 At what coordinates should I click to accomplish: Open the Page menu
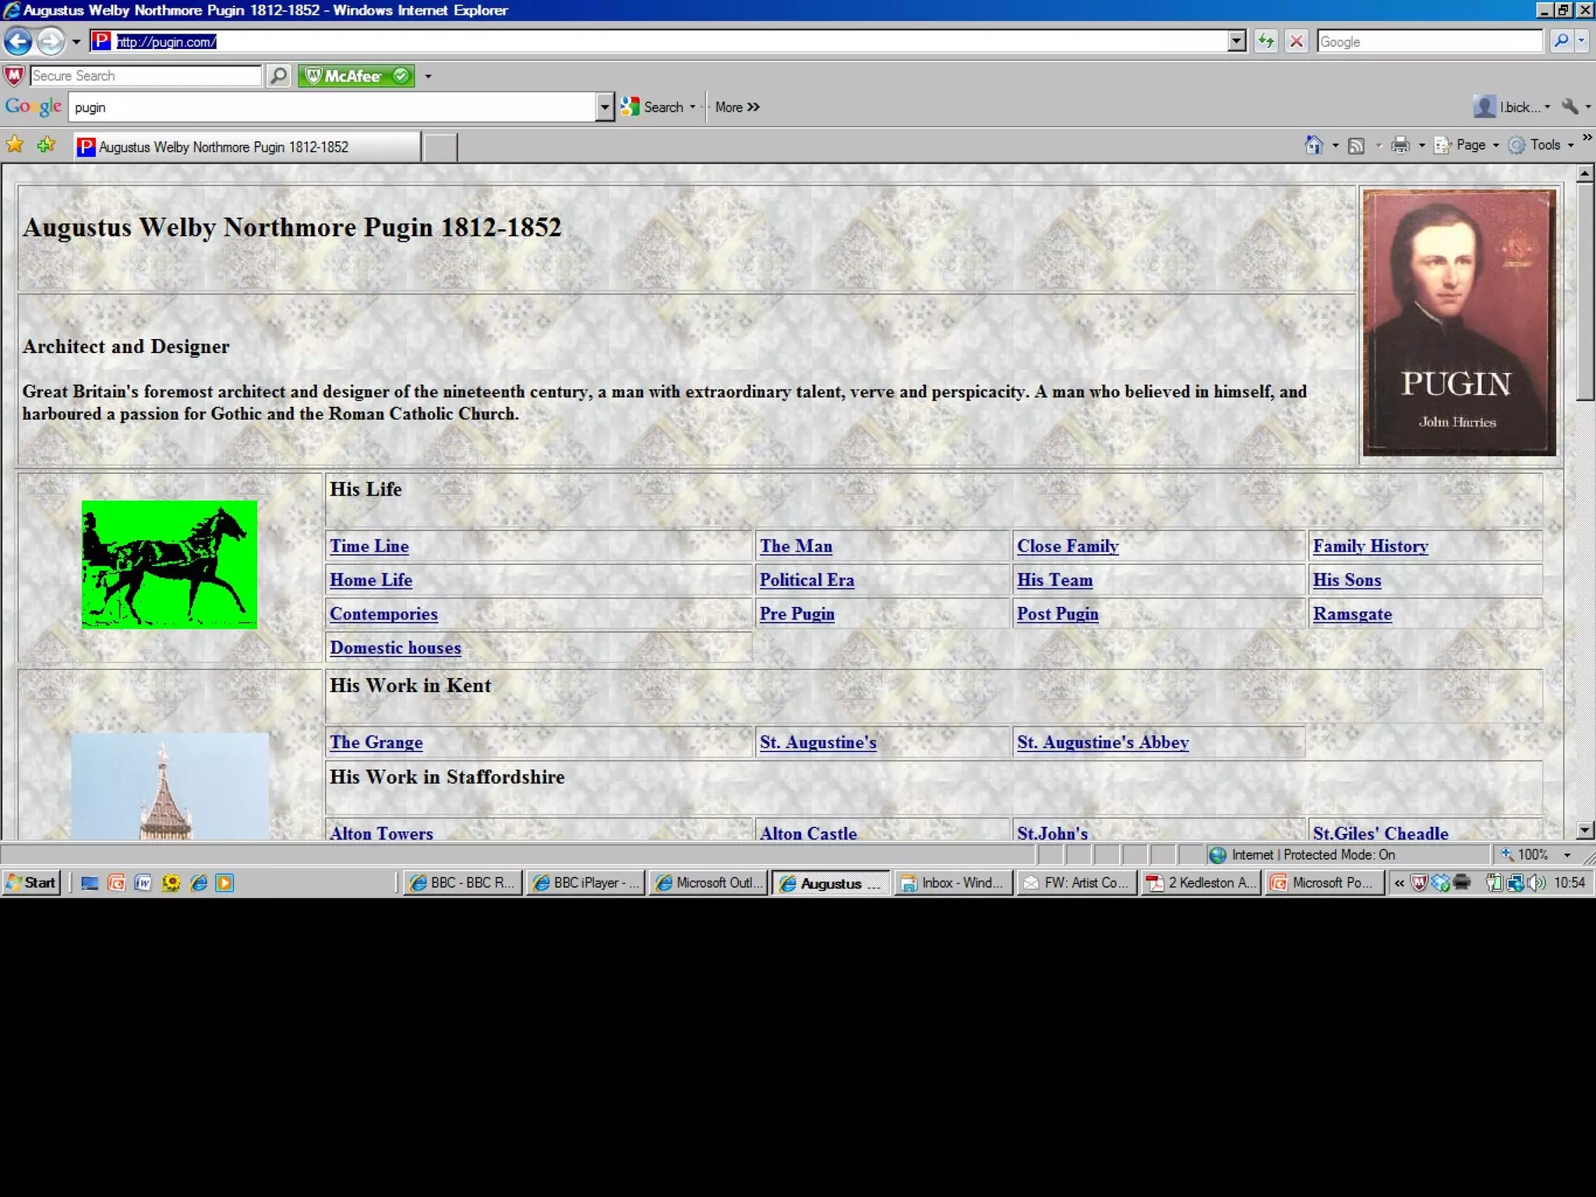1470,145
